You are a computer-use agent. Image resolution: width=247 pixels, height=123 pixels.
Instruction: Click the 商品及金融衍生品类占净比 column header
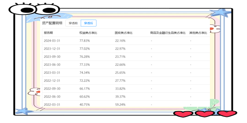168,33
